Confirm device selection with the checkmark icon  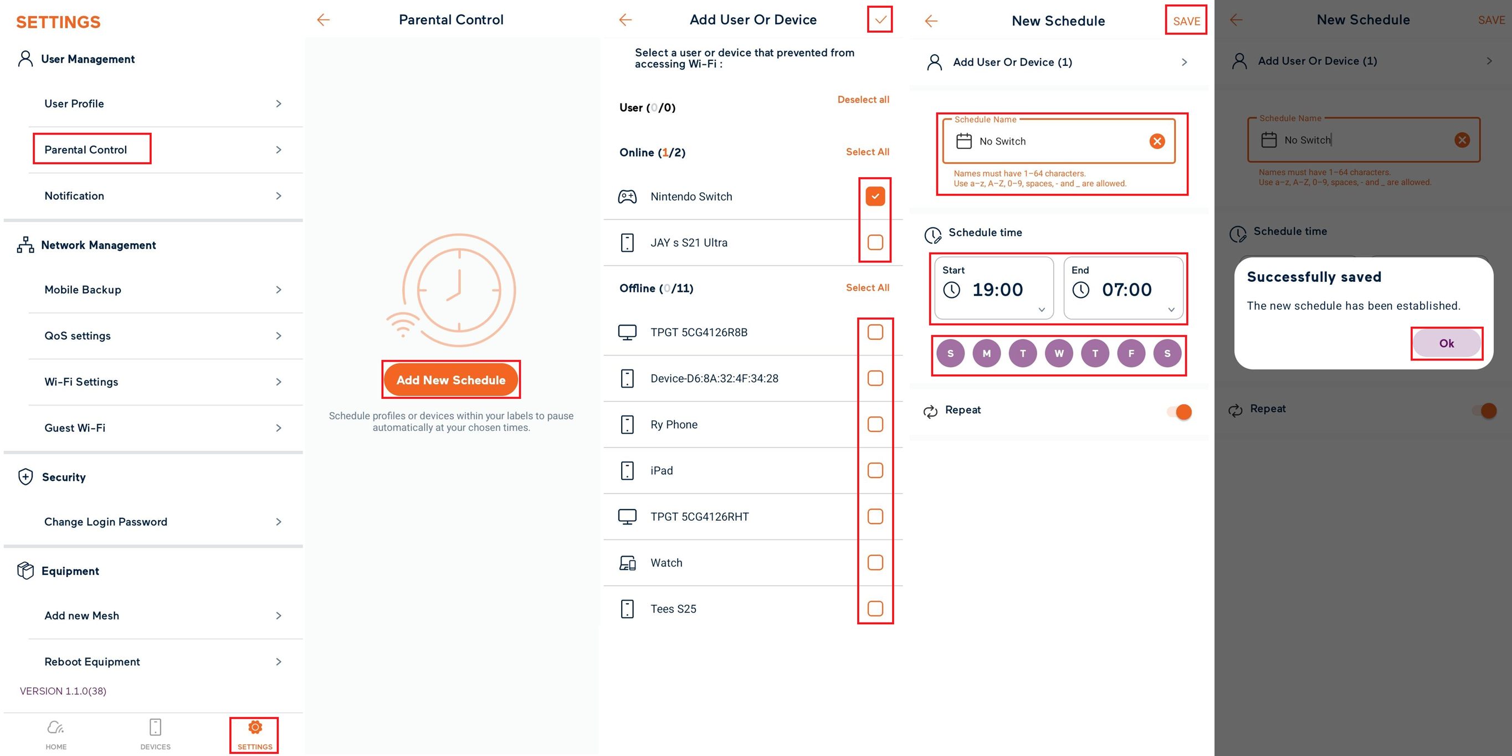[879, 19]
